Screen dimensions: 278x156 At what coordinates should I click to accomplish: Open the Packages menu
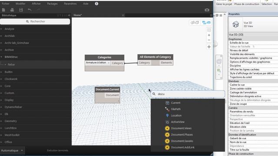[x=52, y=3]
